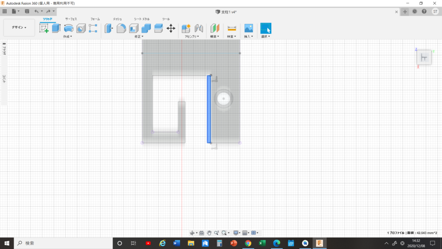Select the Press Pull tool
The image size is (442, 249).
click(109, 28)
